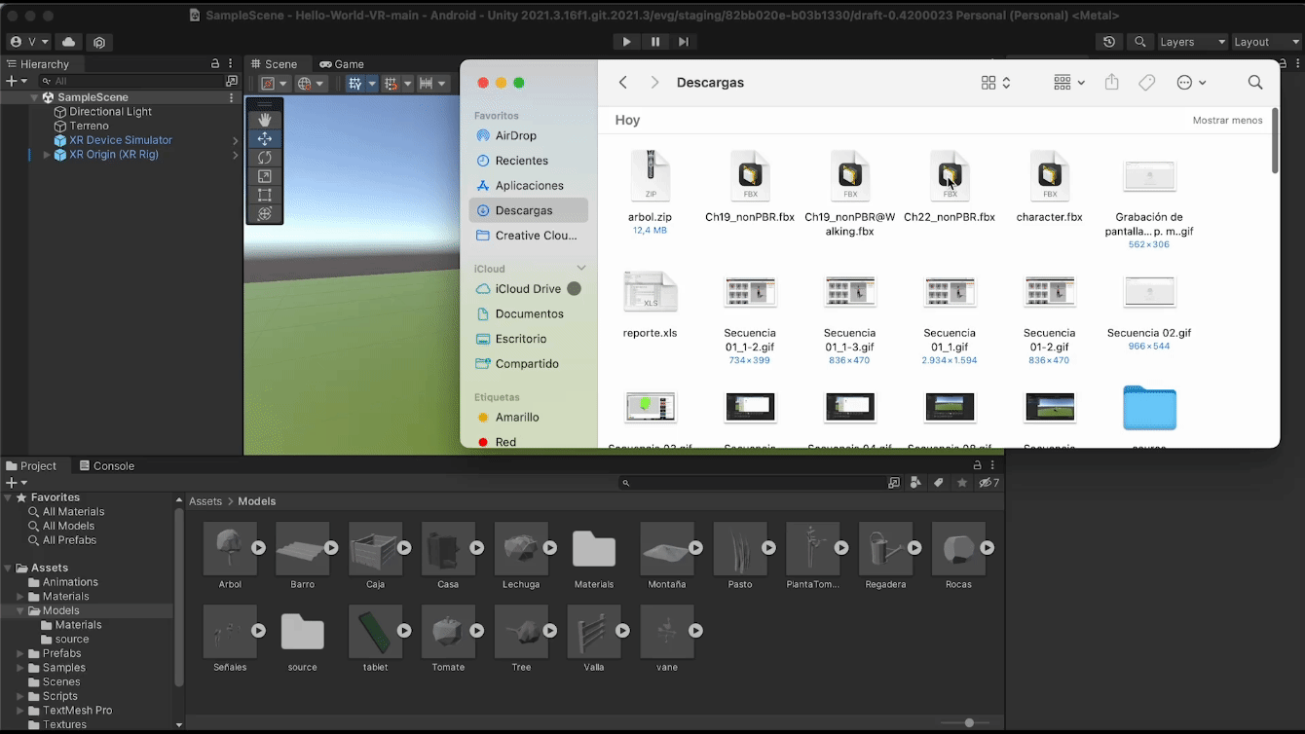Go forward in Finder navigation
1305x734 pixels.
tap(654, 83)
